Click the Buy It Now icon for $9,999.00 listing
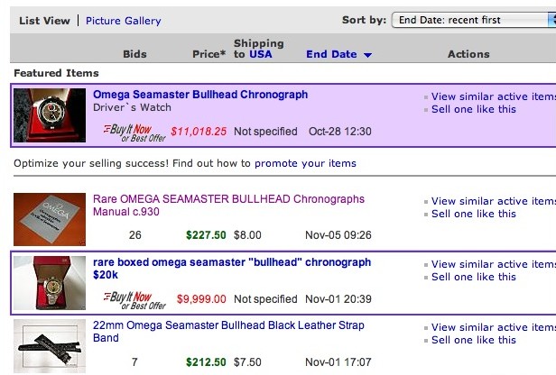Image resolution: width=556 pixels, height=375 pixels. [134, 301]
